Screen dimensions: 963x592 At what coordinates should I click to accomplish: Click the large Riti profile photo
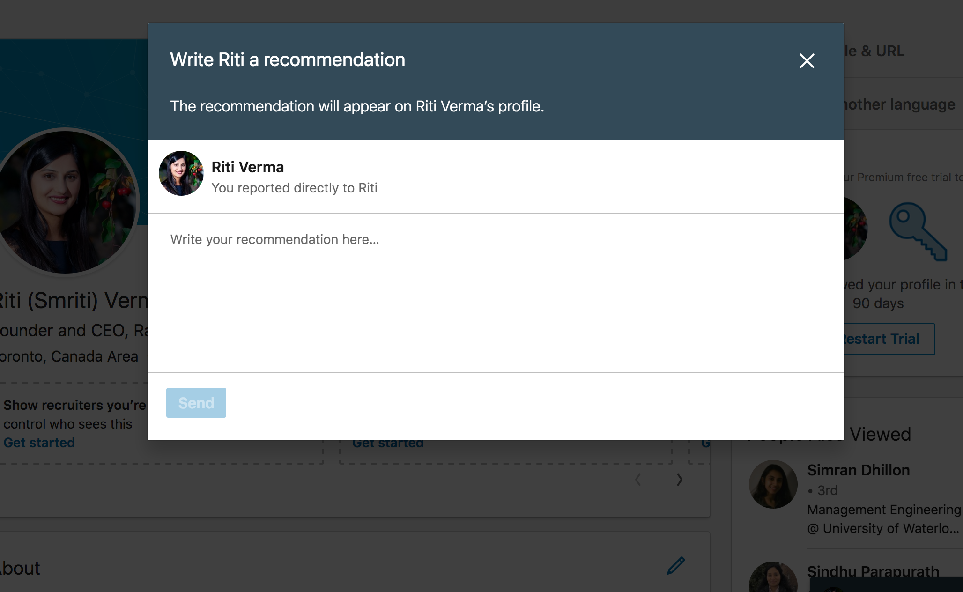[66, 201]
